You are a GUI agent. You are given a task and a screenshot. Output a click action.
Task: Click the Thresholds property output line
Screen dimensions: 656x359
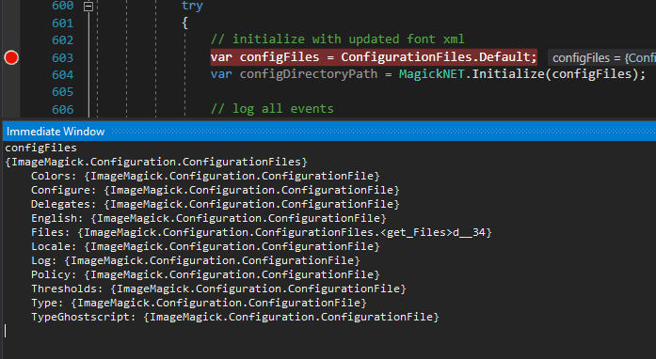coord(218,289)
